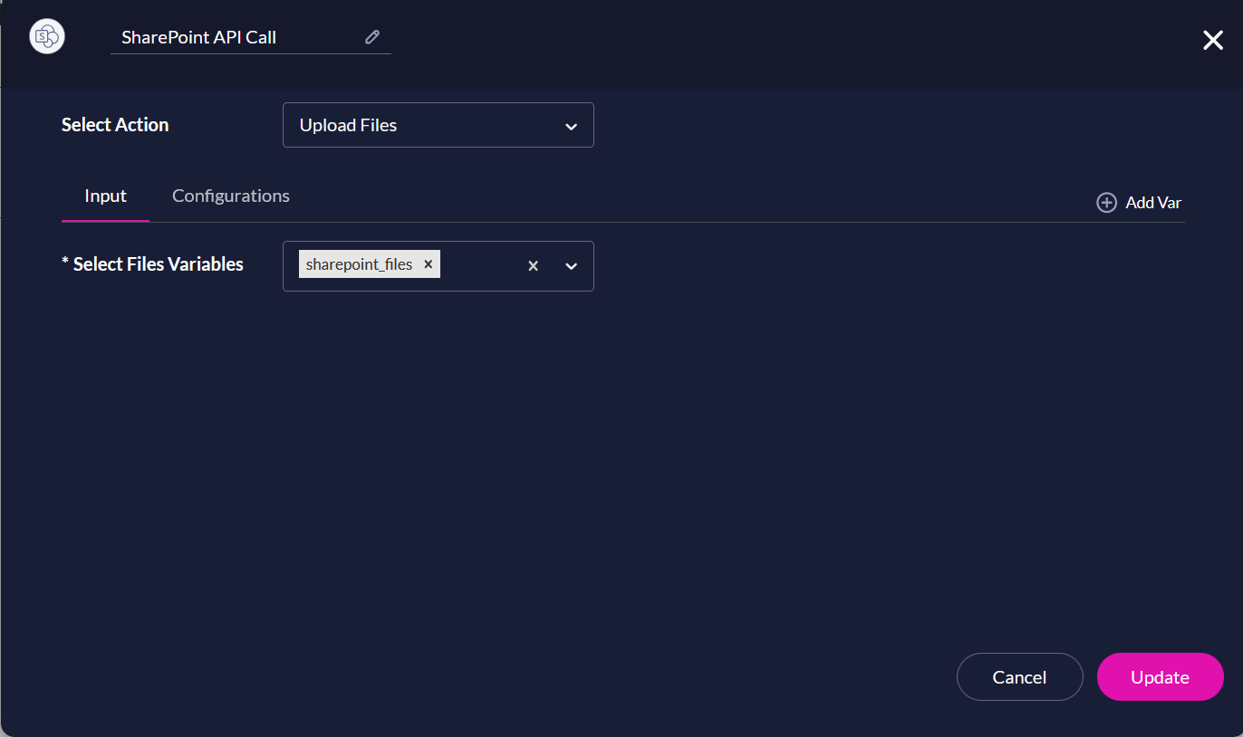Clear all selected file variables with the X
Viewport: 1243px width, 737px height.
pos(533,265)
